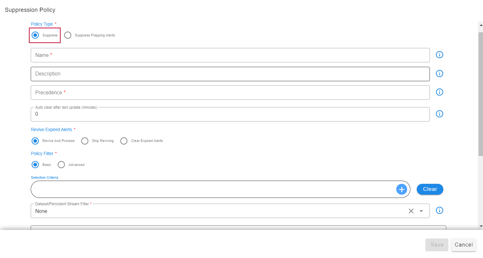Viewport: 483px width, 258px height.
Task: Click scrollbar down arrow
Action: tap(480, 226)
